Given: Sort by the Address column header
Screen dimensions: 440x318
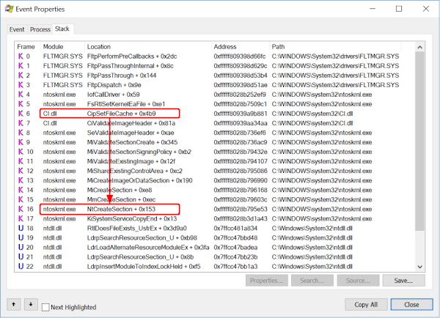Looking at the screenshot, I should 225,46.
